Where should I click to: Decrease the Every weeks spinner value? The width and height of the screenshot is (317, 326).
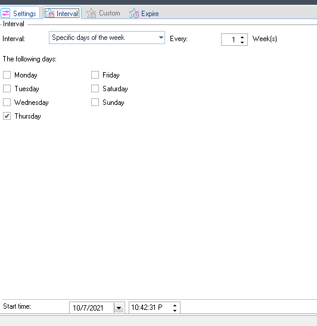tap(242, 42)
